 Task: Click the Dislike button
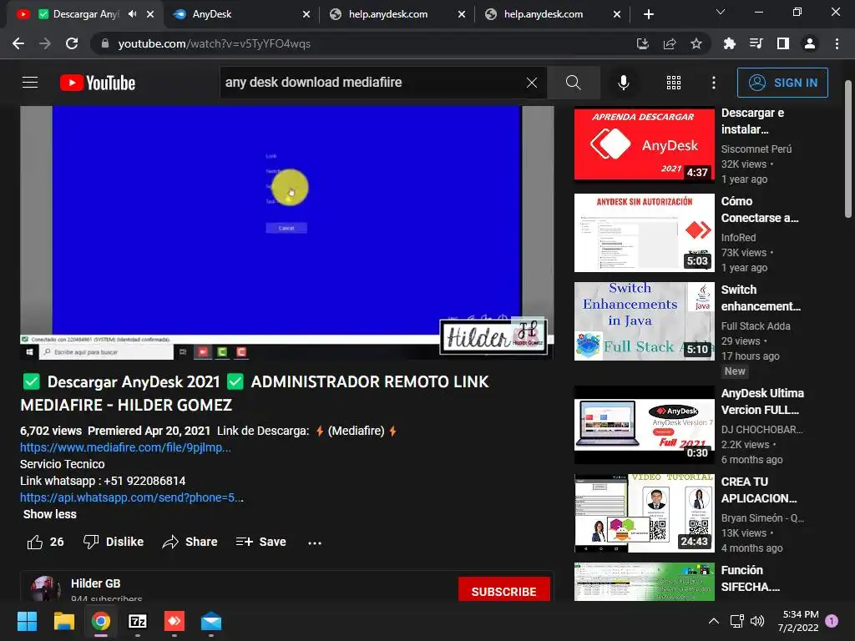(114, 542)
